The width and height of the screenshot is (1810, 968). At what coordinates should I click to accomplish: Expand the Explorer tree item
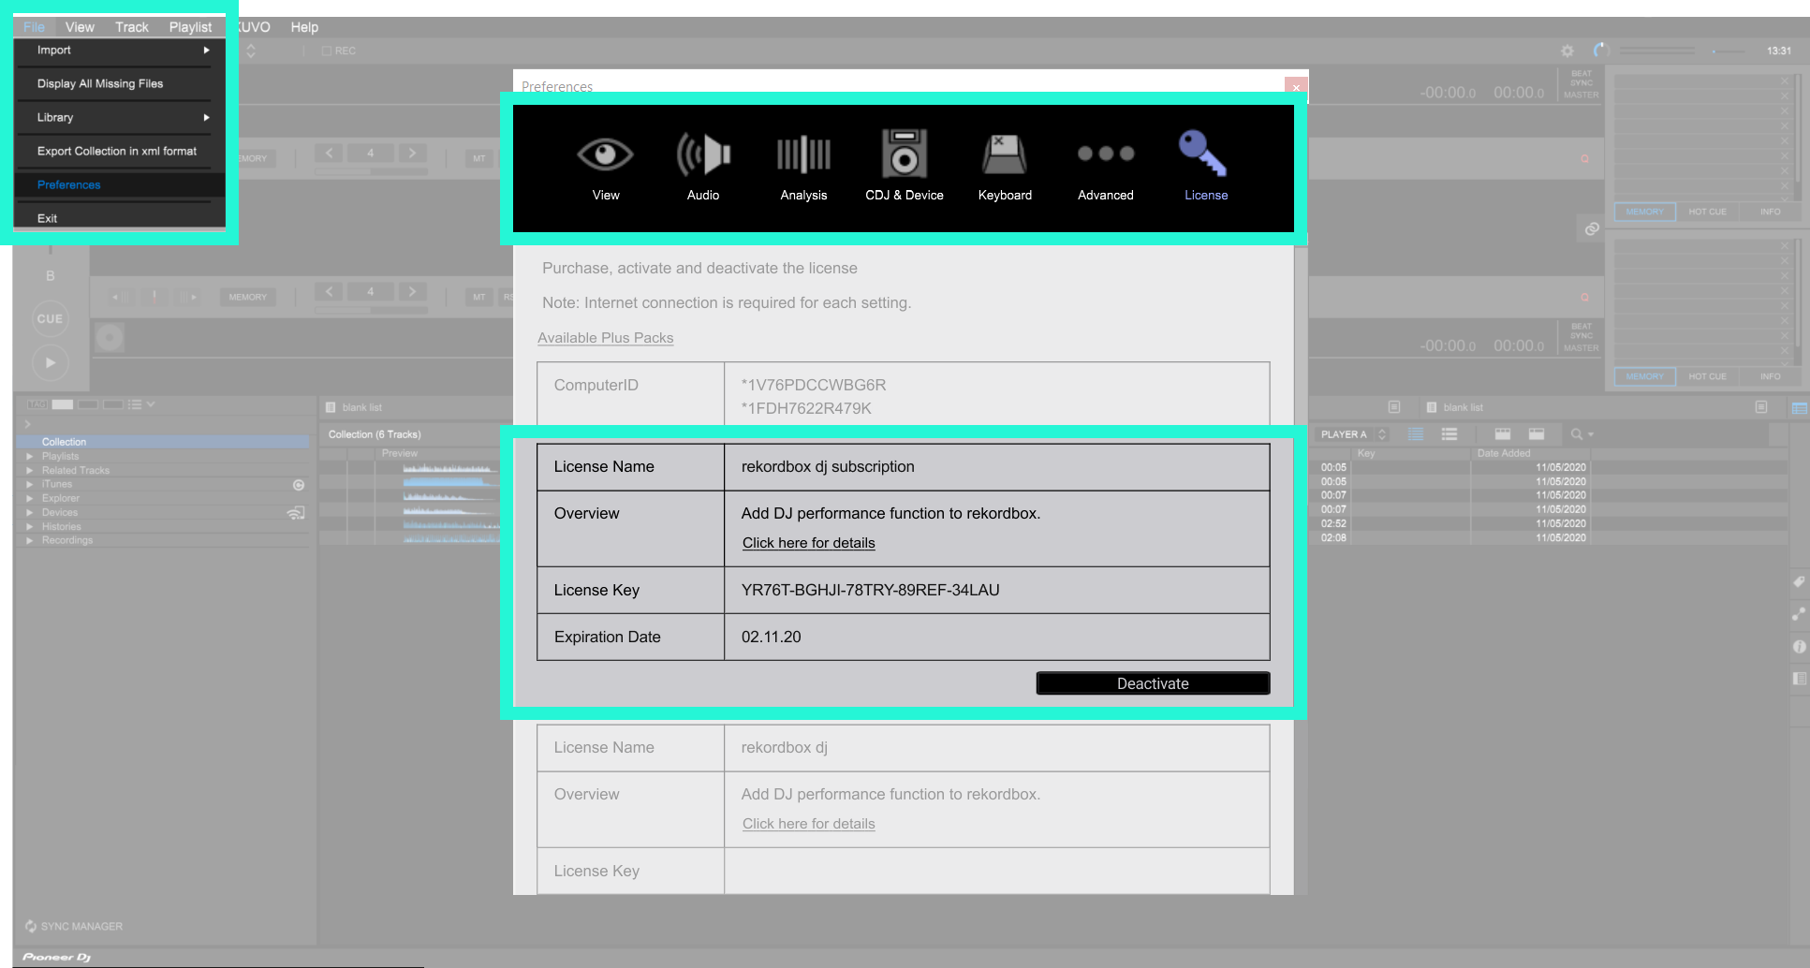30,499
